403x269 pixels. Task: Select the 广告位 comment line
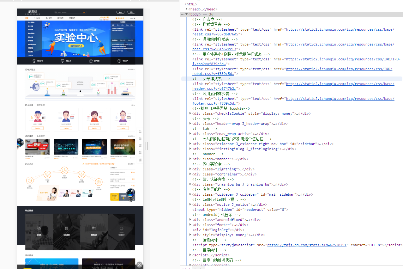point(207,19)
